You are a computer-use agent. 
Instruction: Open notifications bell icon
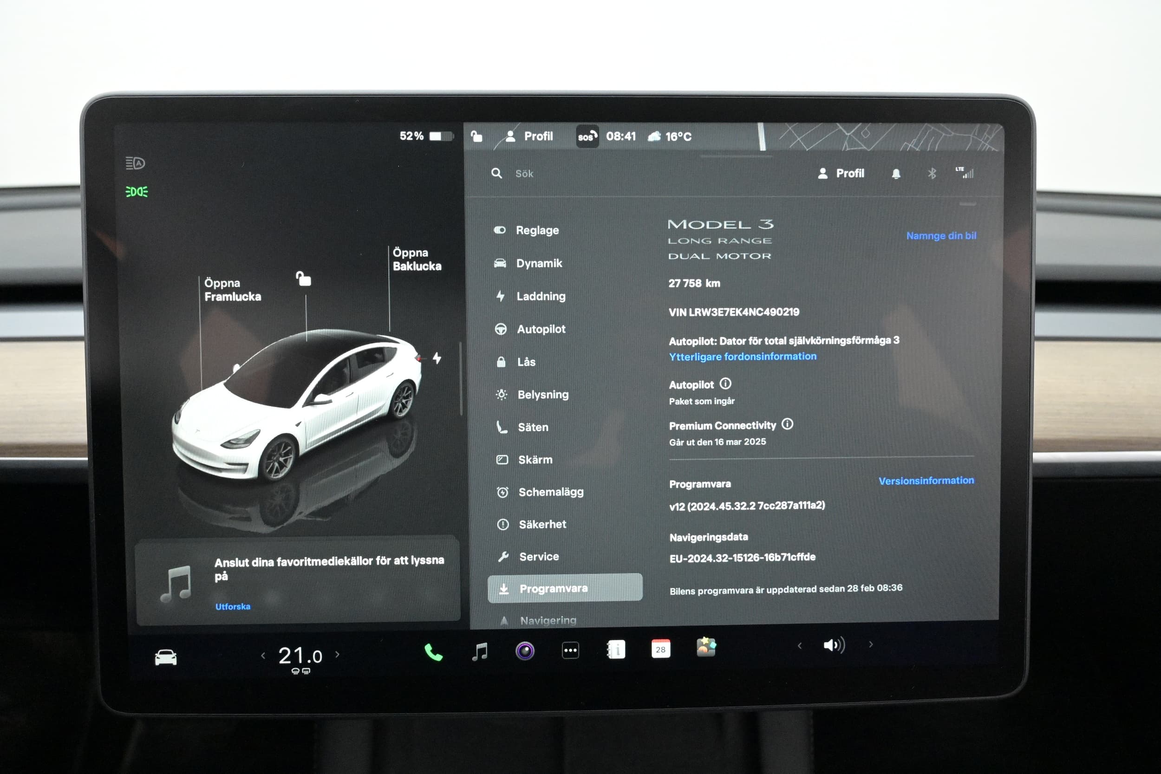pos(896,174)
